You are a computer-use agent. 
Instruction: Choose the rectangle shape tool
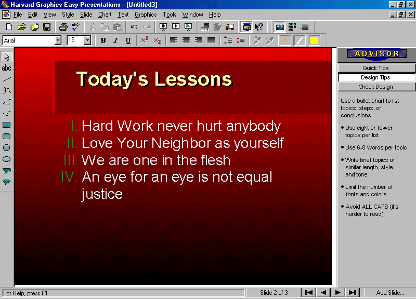7,125
